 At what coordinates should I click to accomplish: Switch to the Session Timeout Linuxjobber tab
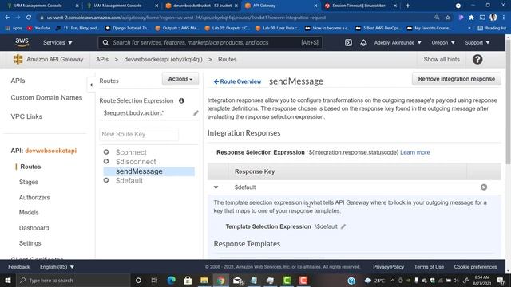(x=360, y=6)
